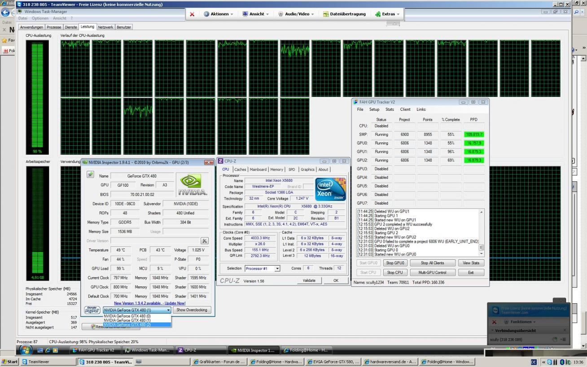The height and width of the screenshot is (367, 587).
Task: Switch to Benutzer tab in Task-Manager
Action: click(124, 27)
